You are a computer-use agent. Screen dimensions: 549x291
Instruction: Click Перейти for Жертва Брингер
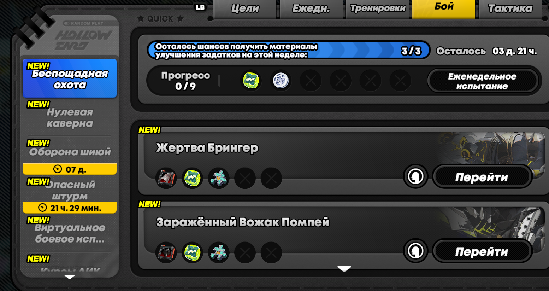pos(482,177)
